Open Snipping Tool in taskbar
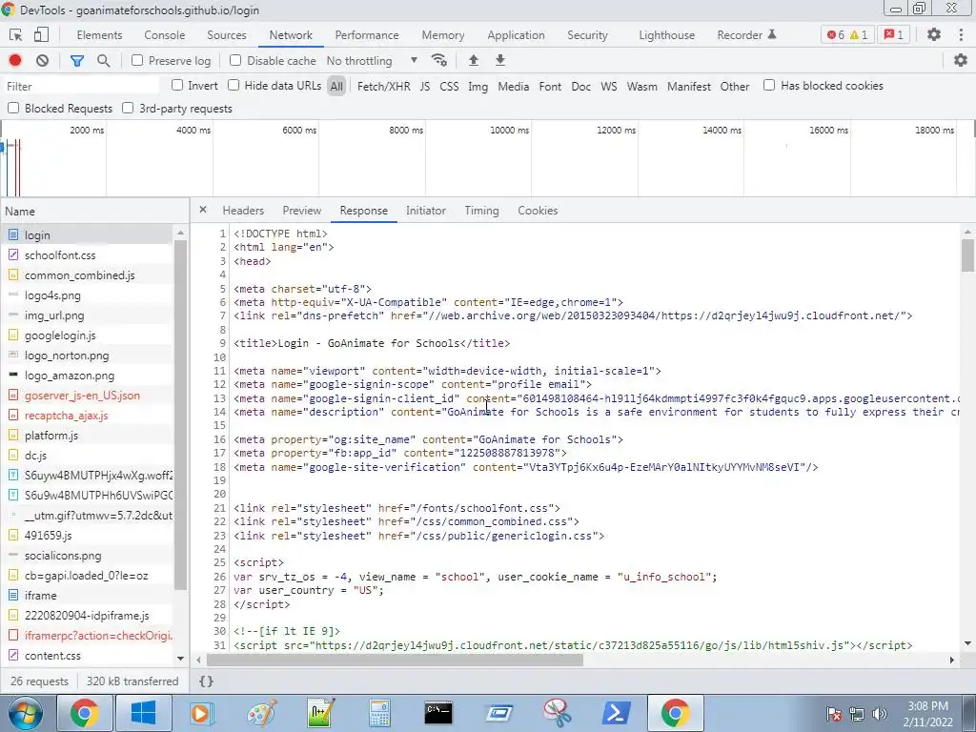 tap(557, 713)
